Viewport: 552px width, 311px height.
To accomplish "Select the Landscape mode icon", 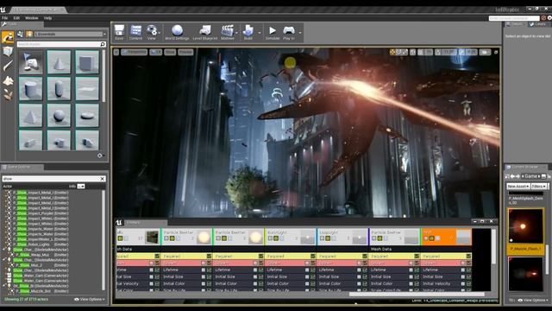I will (x=8, y=80).
